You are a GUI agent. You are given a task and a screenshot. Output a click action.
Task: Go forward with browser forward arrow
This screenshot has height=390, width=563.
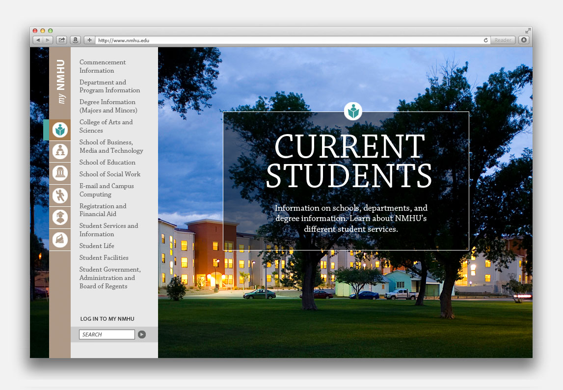pyautogui.click(x=48, y=40)
